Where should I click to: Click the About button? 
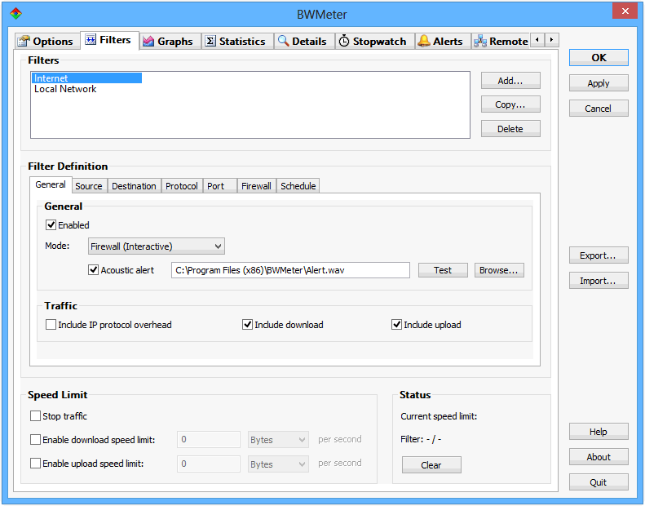599,456
